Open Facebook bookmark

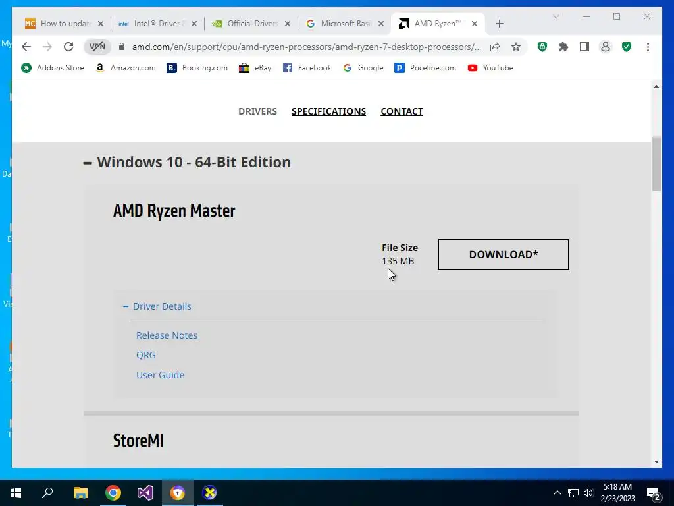coord(307,68)
